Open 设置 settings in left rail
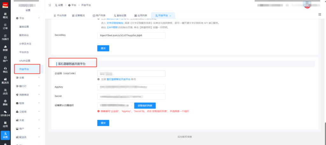The width and height of the screenshot is (326, 145). click(5, 135)
